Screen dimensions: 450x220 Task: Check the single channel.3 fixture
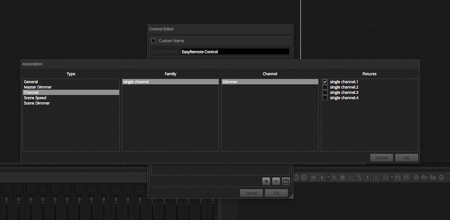(325, 92)
